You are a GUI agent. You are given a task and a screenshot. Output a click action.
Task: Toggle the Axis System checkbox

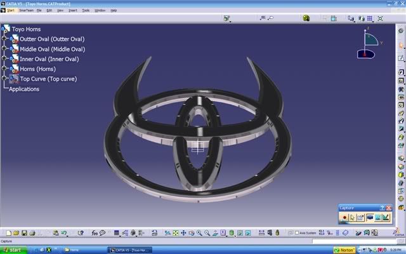click(x=297, y=233)
